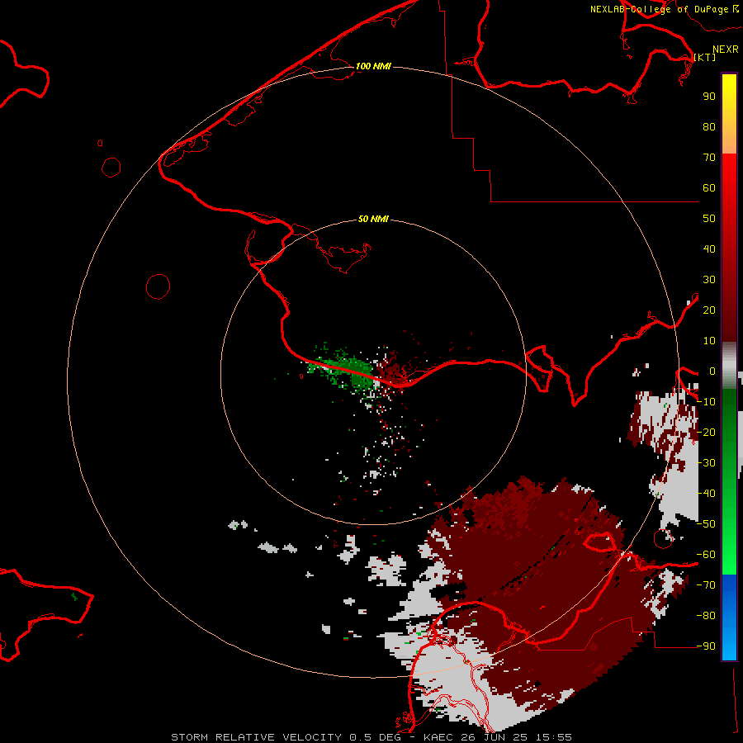
Task: Click the positive 50 scale value
Action: point(709,219)
